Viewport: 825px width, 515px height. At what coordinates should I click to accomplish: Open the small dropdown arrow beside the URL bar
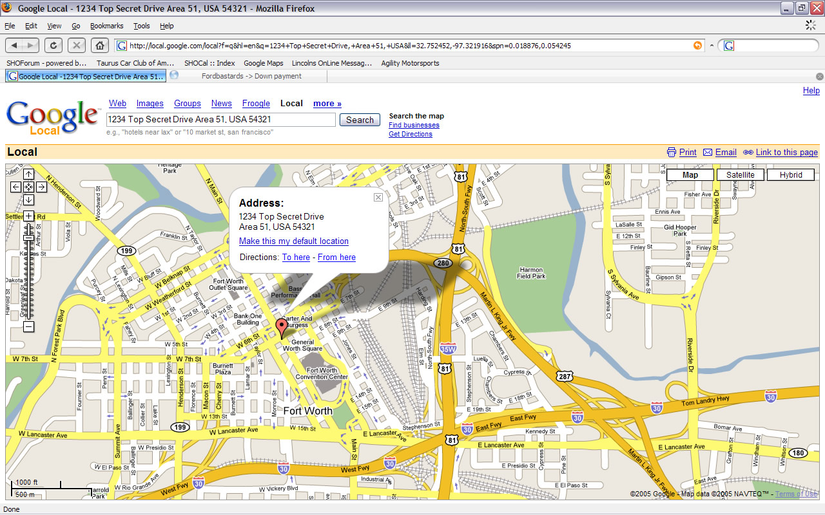click(712, 46)
